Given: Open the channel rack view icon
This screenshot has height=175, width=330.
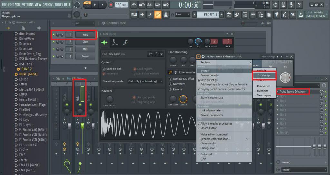Looking at the screenshot, I should pos(245,14).
